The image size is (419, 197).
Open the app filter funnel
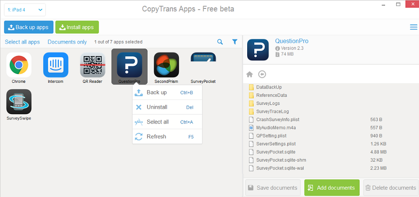click(235, 42)
